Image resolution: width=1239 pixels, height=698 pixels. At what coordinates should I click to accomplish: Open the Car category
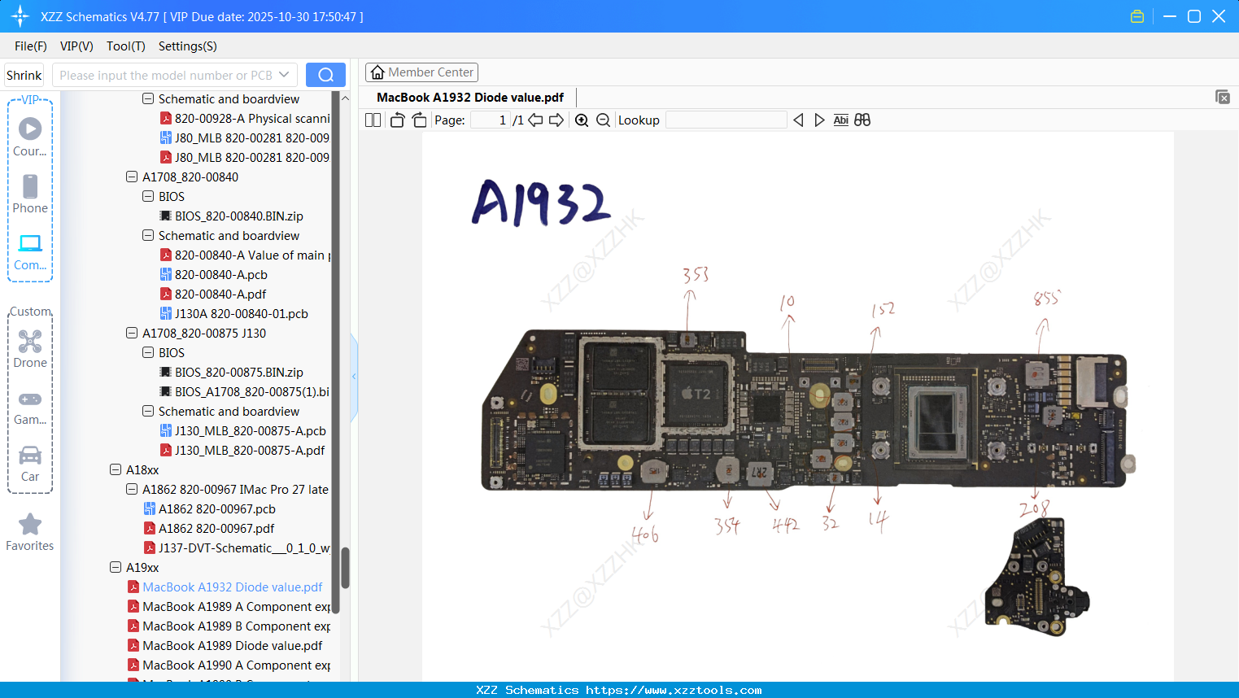(x=30, y=464)
